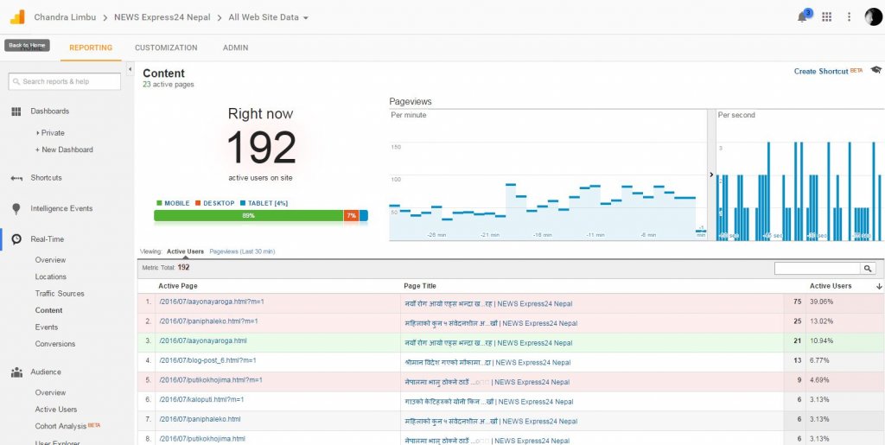Click the Per second pageviews chart
This screenshot has width=885, height=445.
pyautogui.click(x=800, y=175)
